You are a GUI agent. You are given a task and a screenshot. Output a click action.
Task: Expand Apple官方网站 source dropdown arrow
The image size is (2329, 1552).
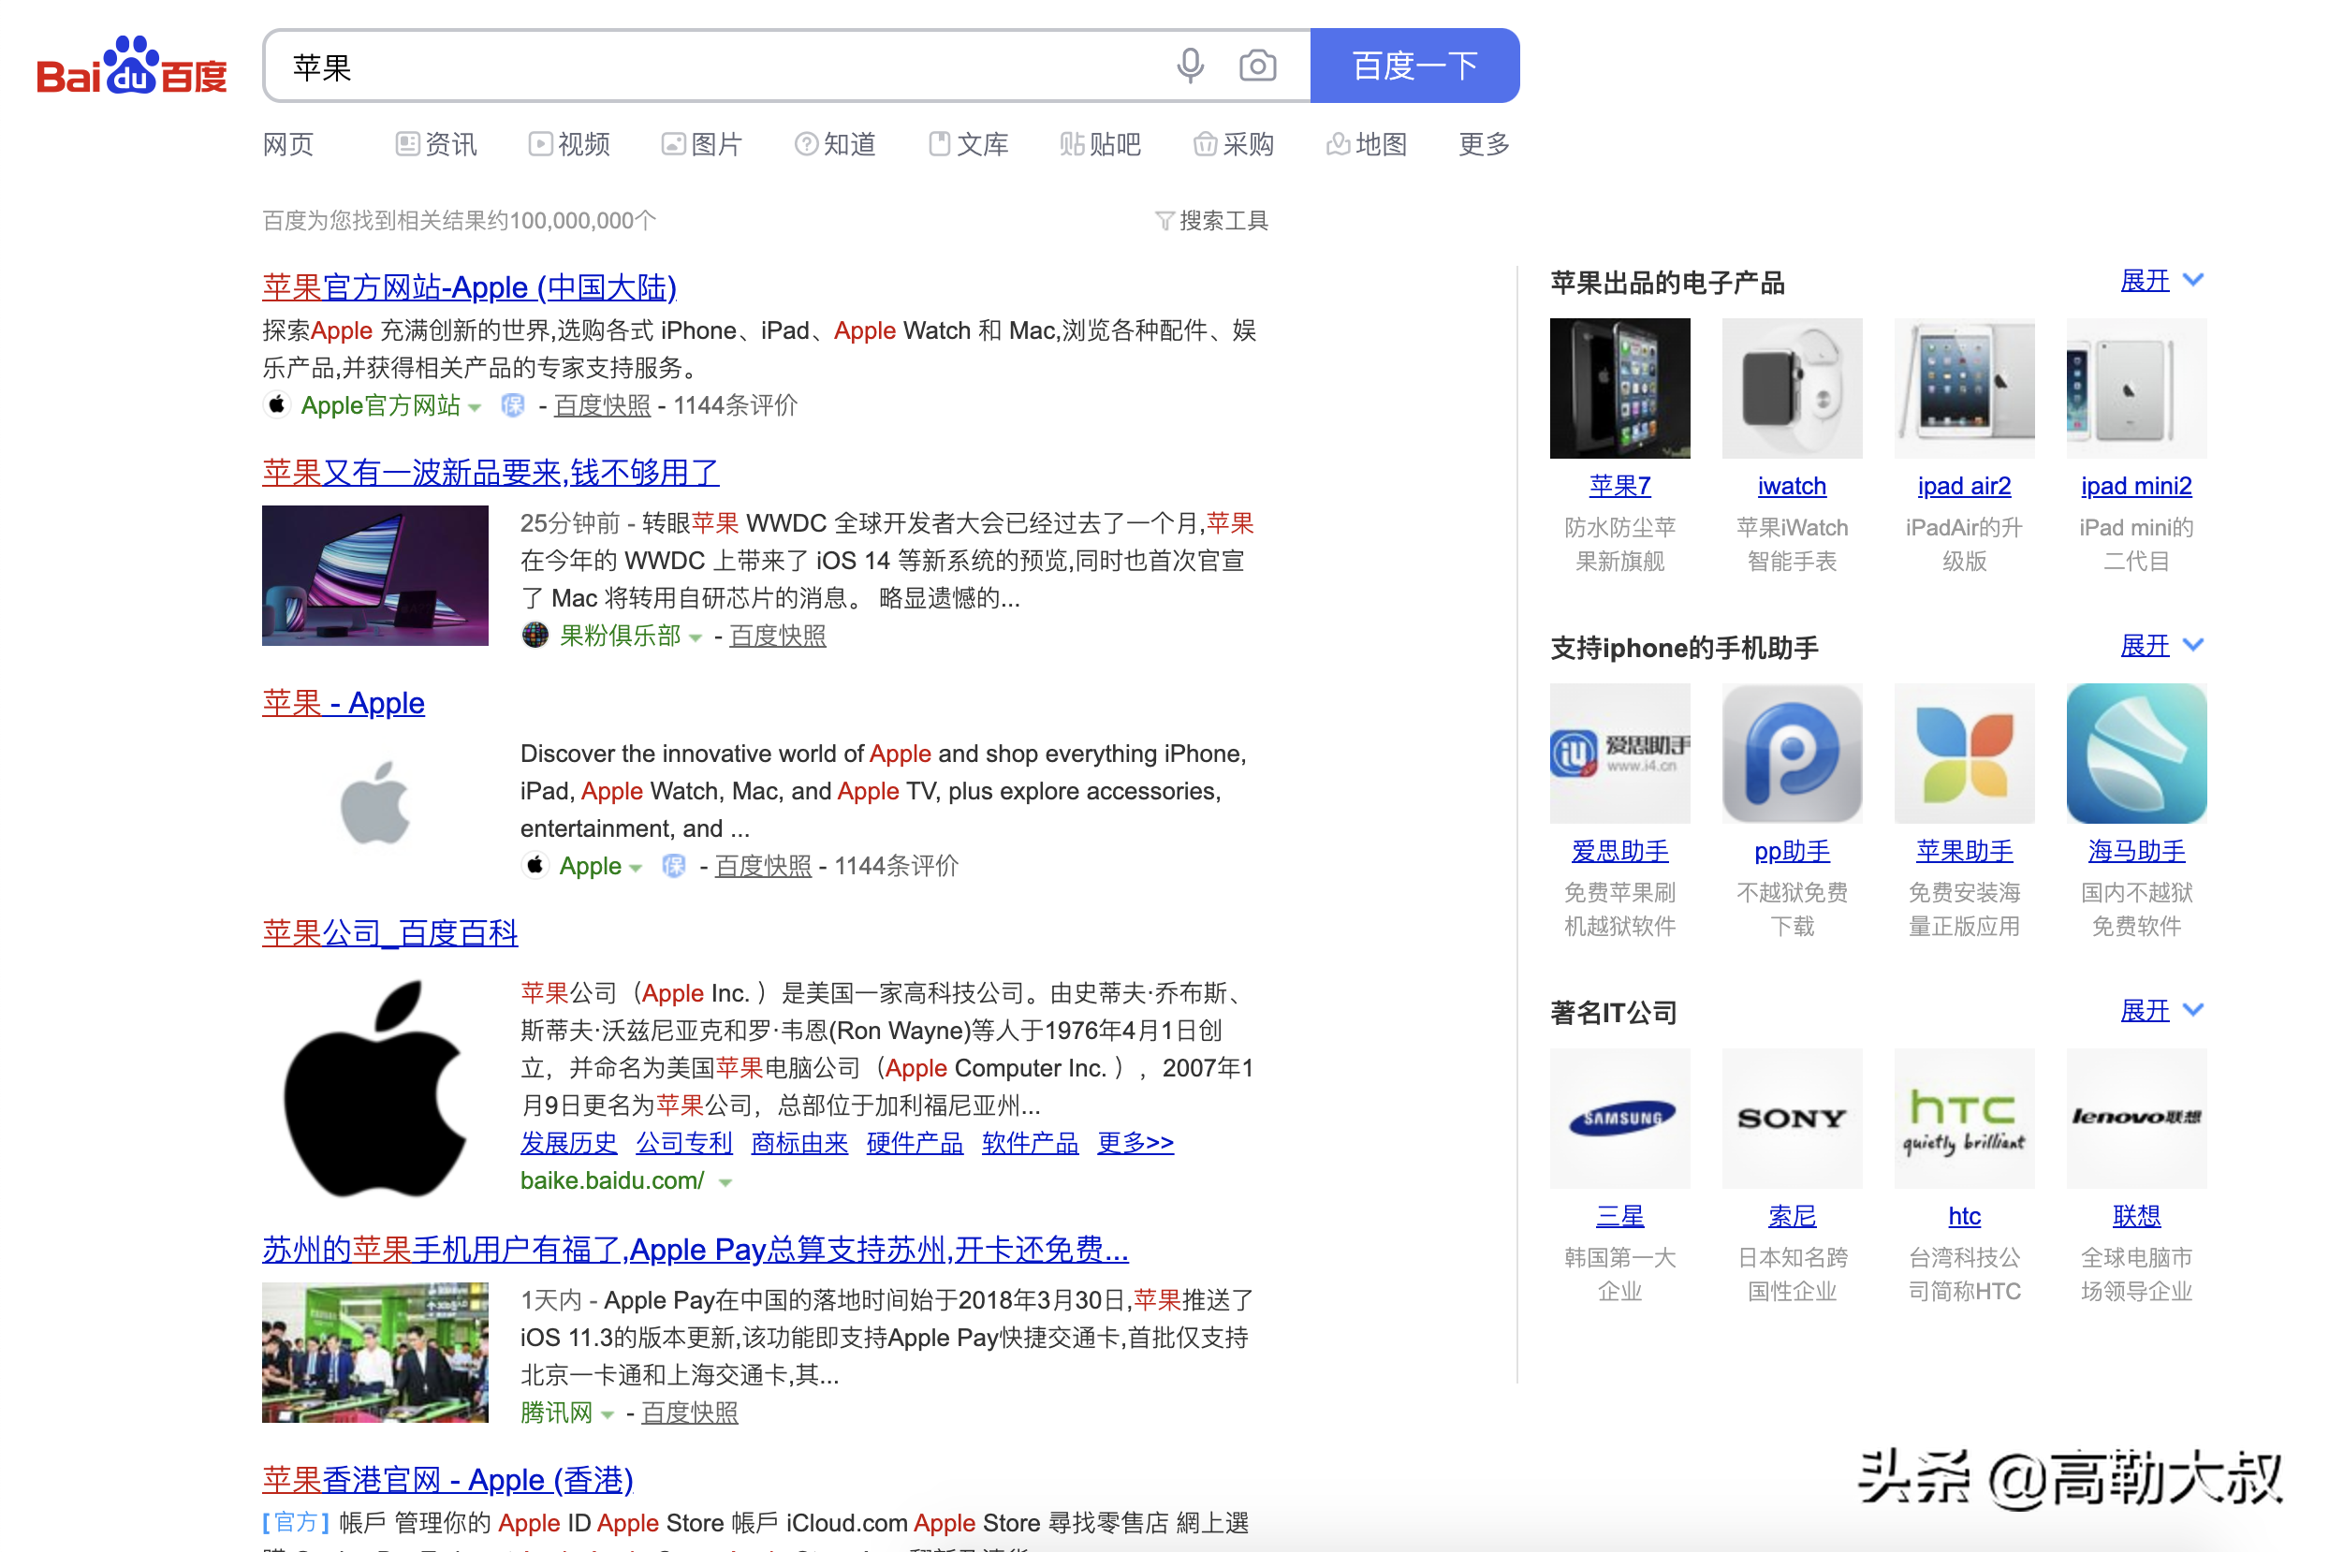click(476, 408)
